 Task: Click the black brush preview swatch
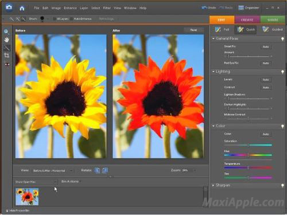[42, 19]
